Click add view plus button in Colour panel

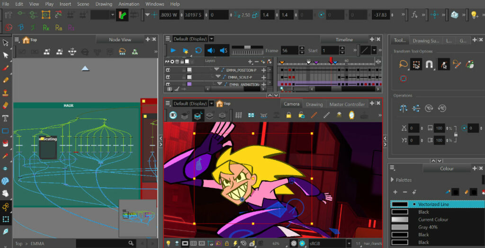click(x=475, y=168)
